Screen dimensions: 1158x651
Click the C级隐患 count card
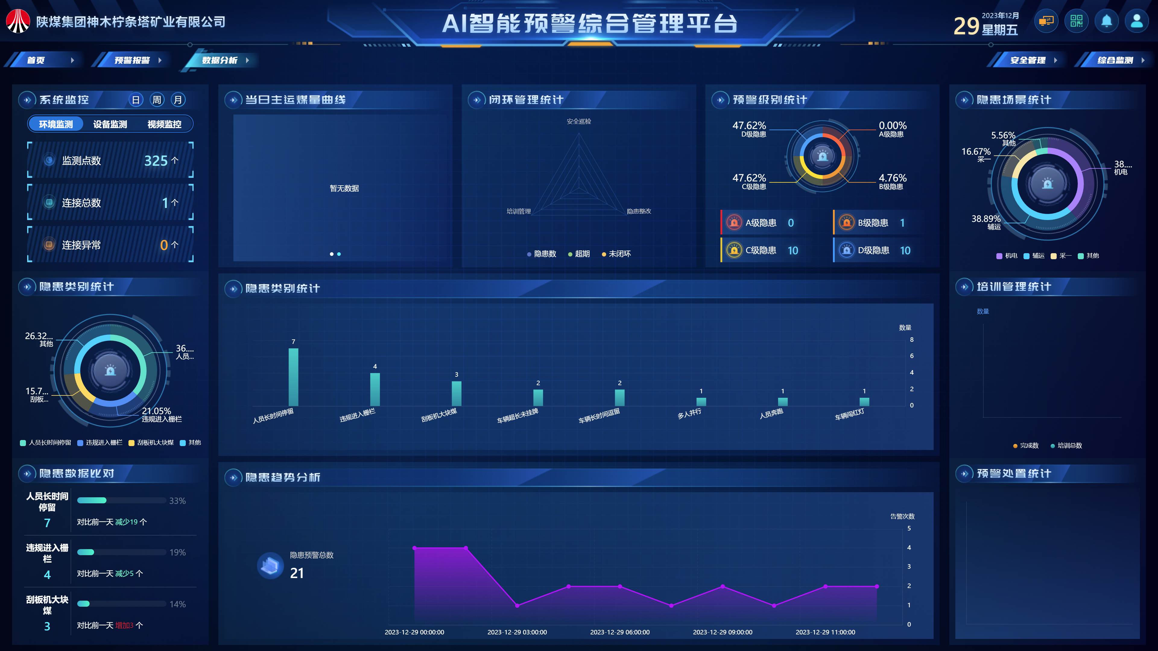[771, 250]
